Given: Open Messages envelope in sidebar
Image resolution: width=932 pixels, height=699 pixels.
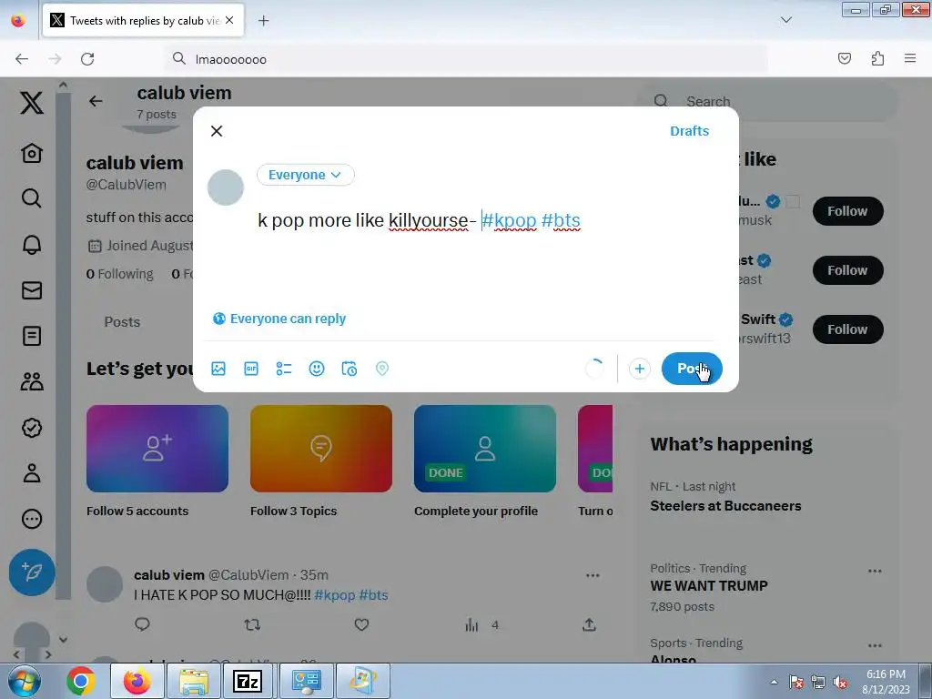Looking at the screenshot, I should tap(32, 290).
